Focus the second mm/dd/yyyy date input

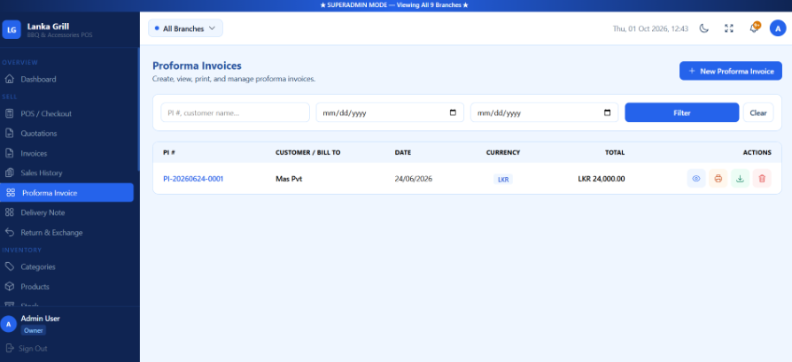tap(544, 112)
